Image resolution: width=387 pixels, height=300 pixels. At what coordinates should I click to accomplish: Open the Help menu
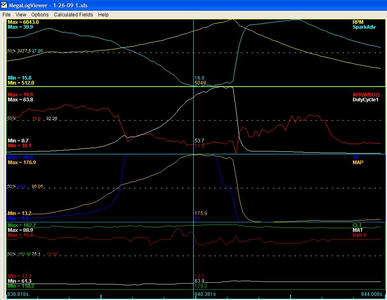pyautogui.click(x=103, y=14)
